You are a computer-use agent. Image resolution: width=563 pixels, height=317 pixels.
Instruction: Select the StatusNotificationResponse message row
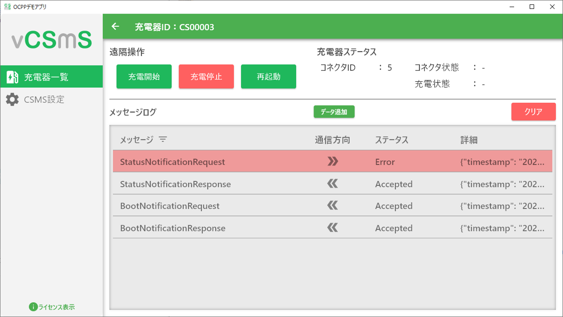(x=332, y=184)
